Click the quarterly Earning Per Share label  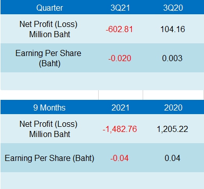[x=49, y=58]
